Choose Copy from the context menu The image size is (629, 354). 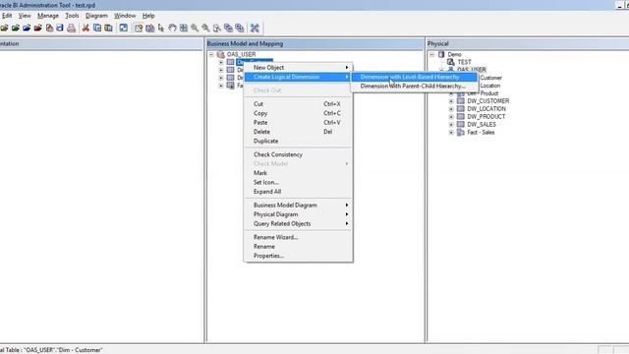(x=299, y=113)
